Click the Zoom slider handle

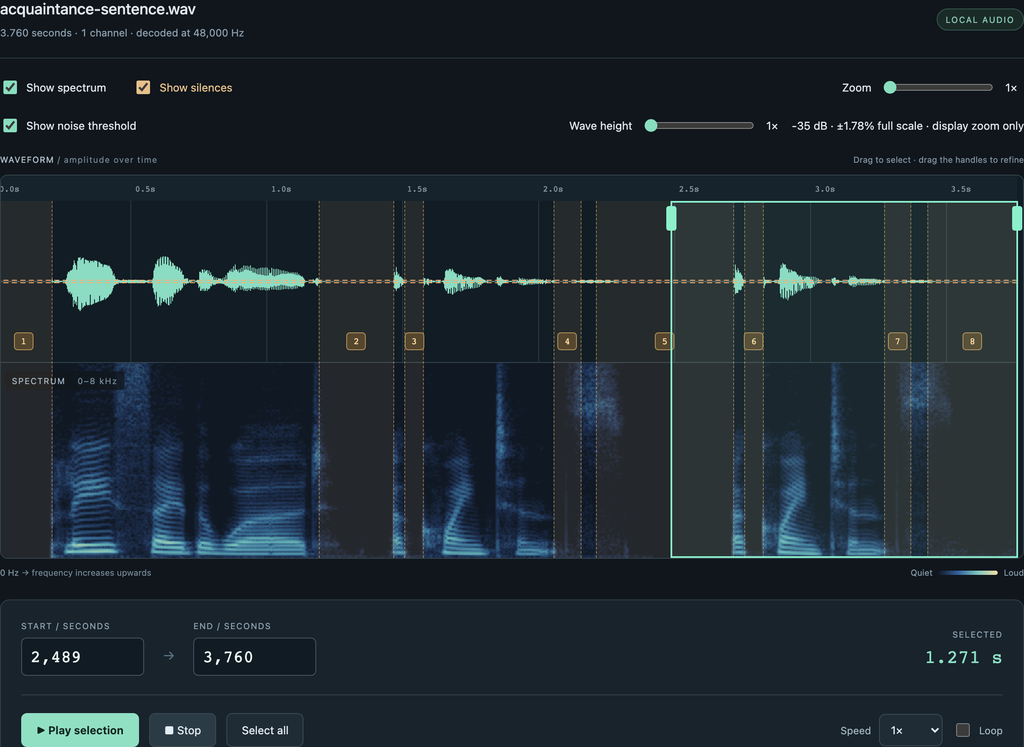point(890,87)
